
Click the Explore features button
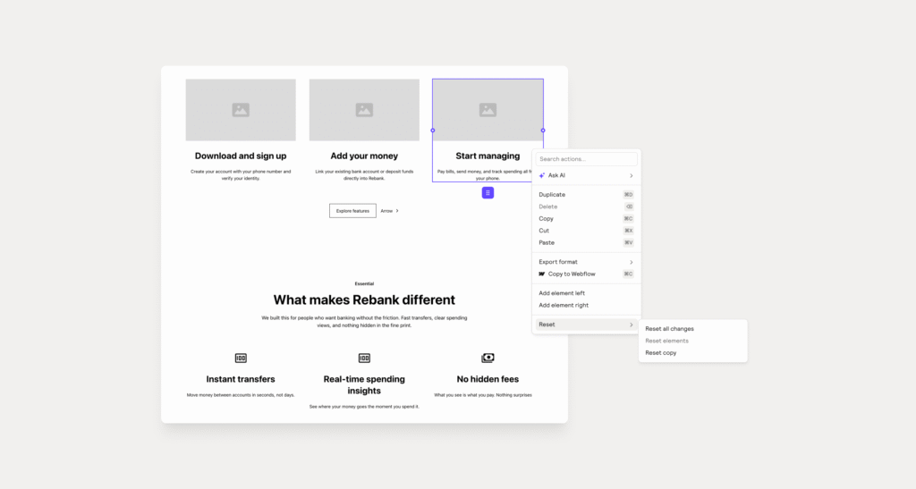click(x=352, y=211)
